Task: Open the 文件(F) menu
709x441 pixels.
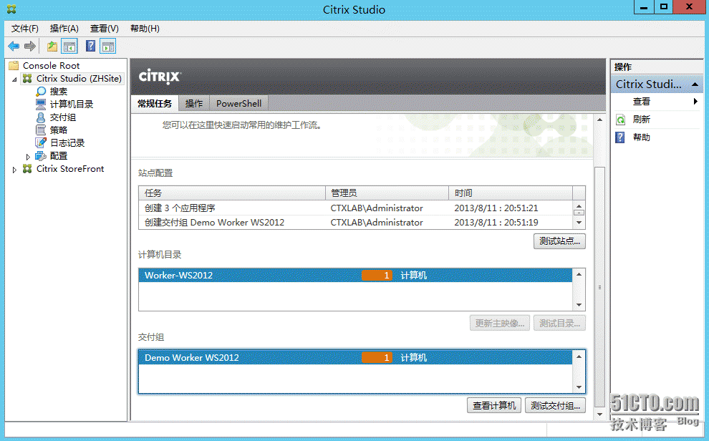Action: tap(25, 29)
